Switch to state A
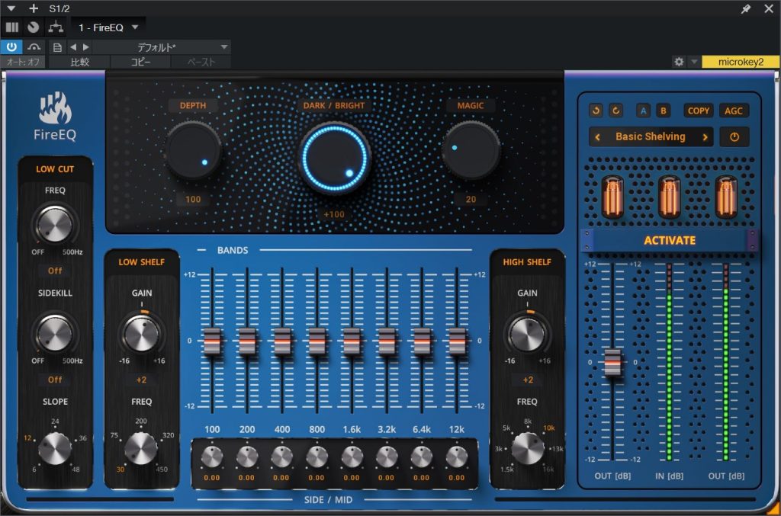This screenshot has width=781, height=516. pyautogui.click(x=644, y=111)
